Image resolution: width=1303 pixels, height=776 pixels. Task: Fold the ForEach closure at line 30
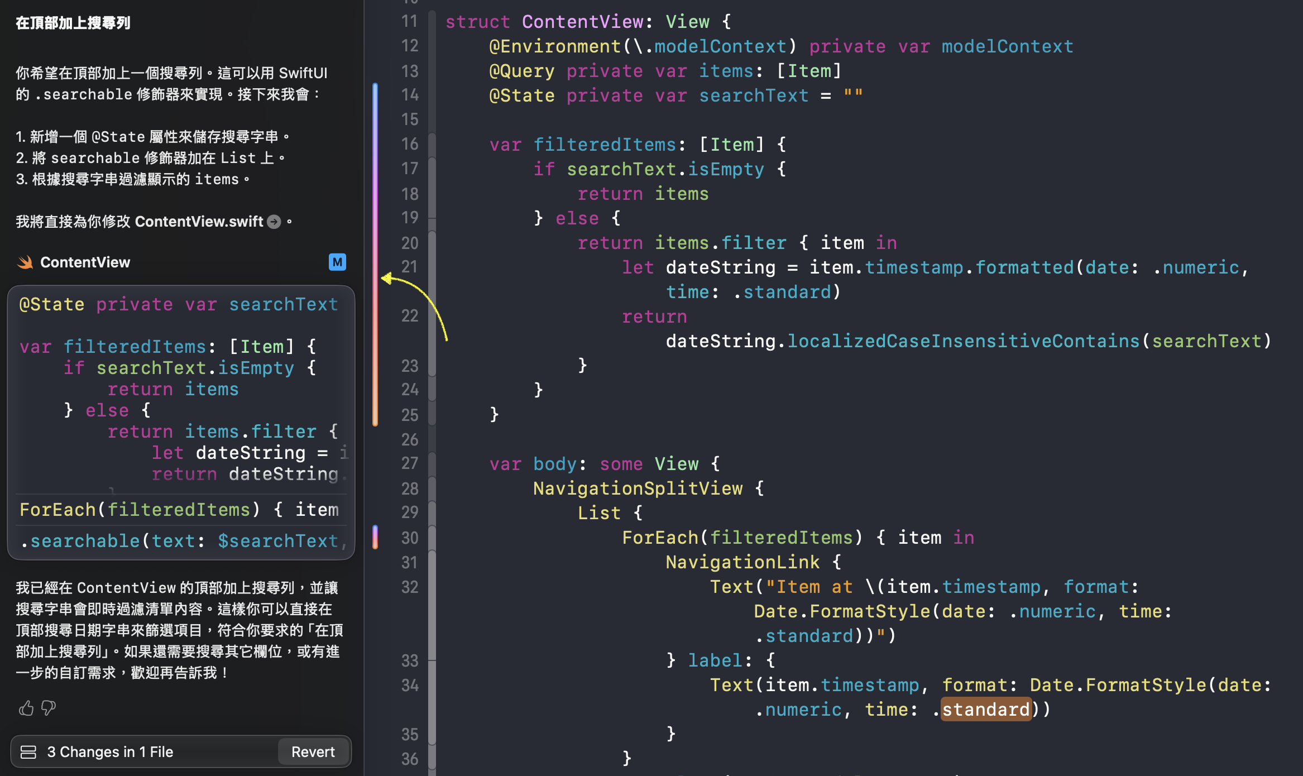[x=432, y=538]
